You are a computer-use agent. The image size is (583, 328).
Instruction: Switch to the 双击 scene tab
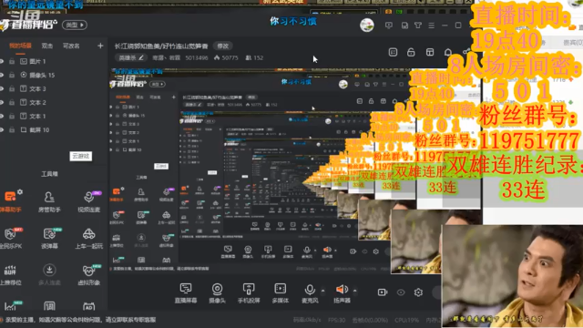click(x=46, y=46)
